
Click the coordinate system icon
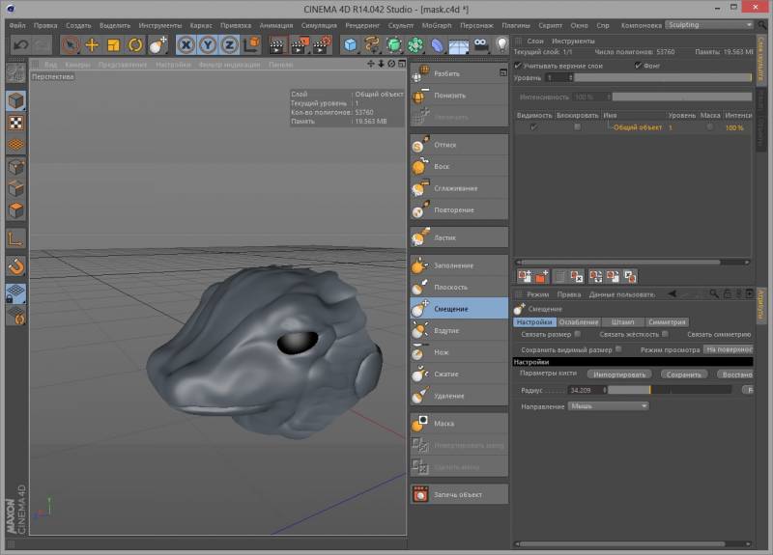click(251, 45)
